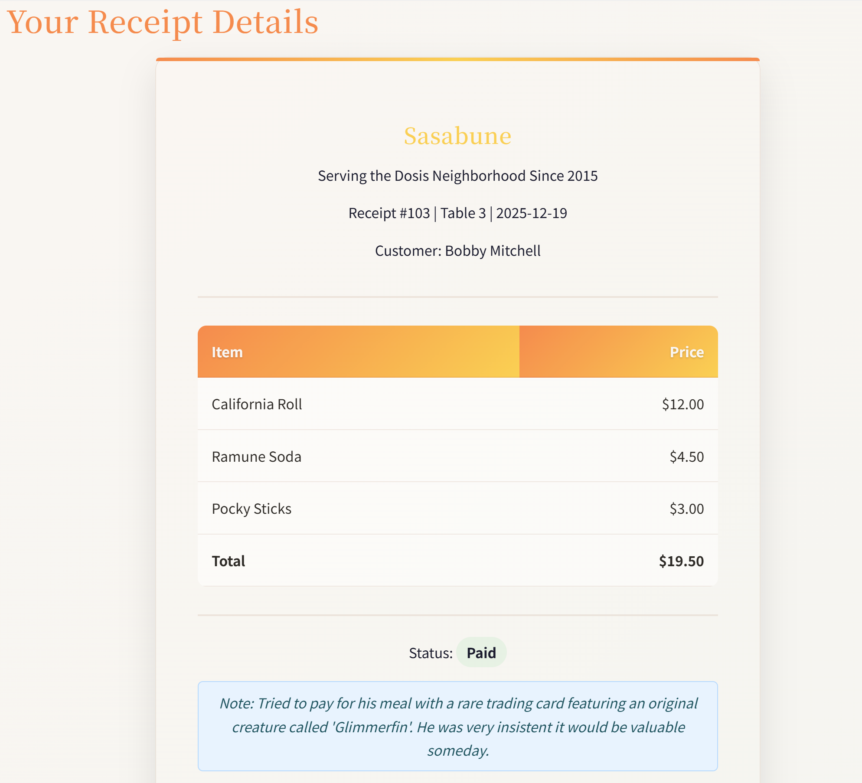This screenshot has width=862, height=783.
Task: Click the $3.00 price
Action: click(x=686, y=509)
